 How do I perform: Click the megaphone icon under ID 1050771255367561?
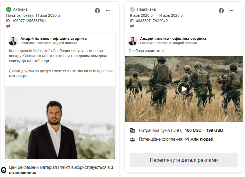point(8,26)
